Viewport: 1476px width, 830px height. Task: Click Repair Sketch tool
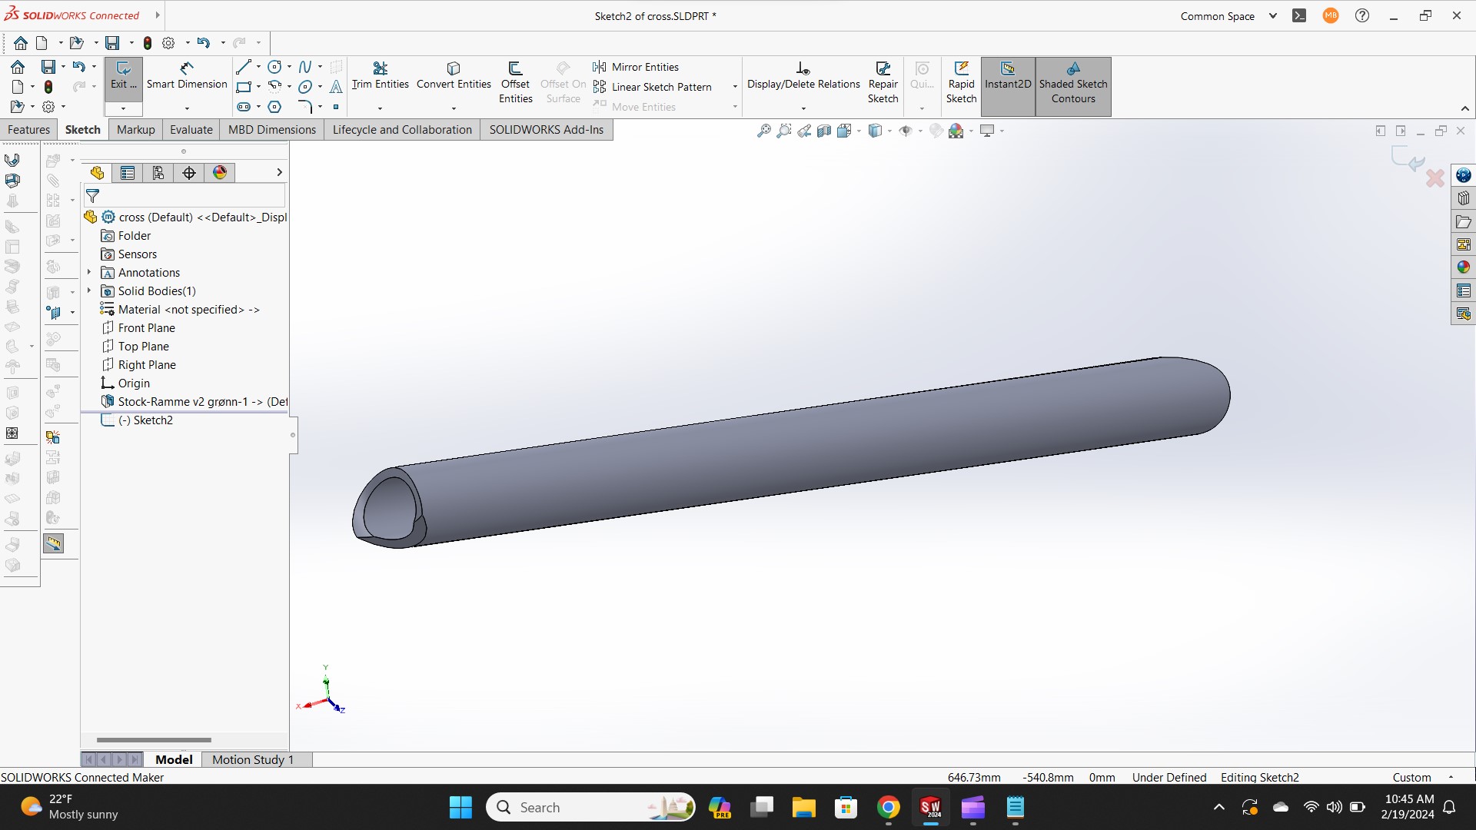coord(883,83)
